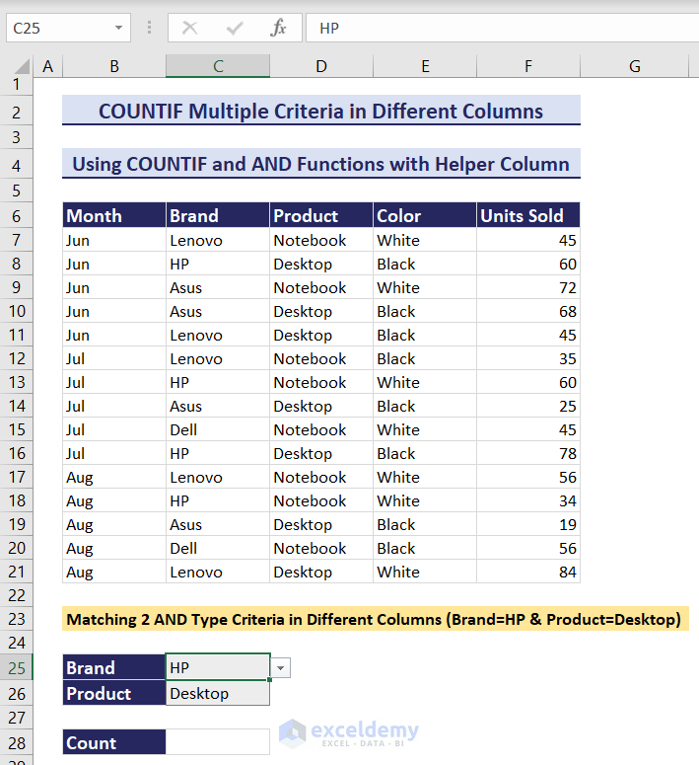Click the title cell 'COUNTIF Multiple Criteria in Different Columns'
Image resolution: width=699 pixels, height=765 pixels.
[321, 111]
